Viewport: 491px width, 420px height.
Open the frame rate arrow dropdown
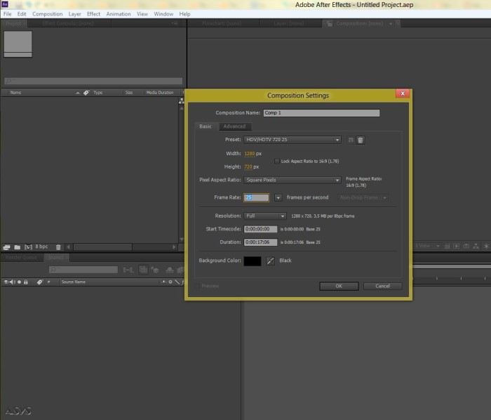(278, 198)
